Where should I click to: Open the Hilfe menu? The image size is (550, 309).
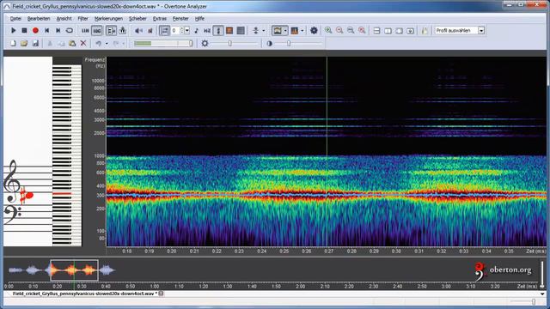pos(199,19)
